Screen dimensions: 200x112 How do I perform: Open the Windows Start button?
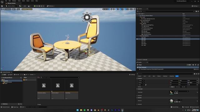click(77, 110)
